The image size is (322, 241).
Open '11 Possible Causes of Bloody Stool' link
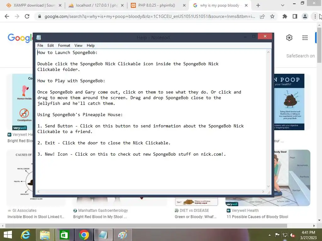tap(257, 217)
